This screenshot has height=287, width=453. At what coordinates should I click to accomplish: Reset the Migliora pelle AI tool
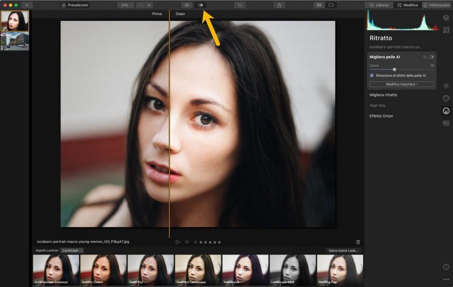pyautogui.click(x=425, y=57)
